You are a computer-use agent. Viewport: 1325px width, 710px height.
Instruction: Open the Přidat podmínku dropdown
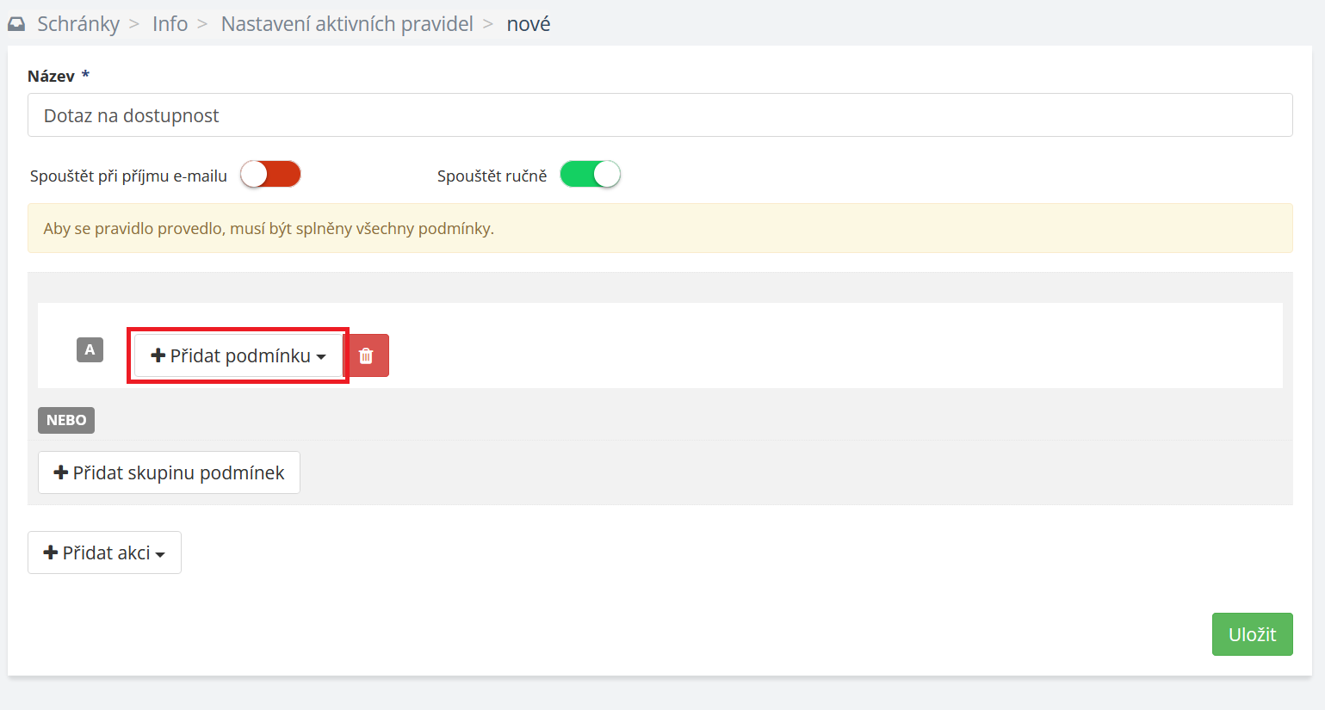point(238,355)
